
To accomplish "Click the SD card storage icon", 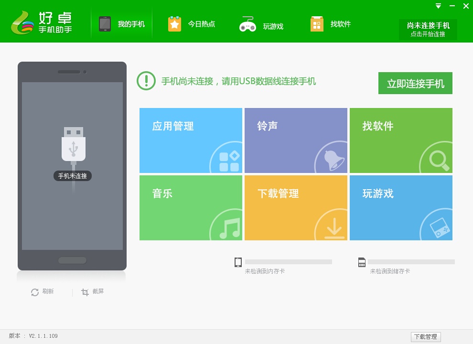I will [362, 262].
